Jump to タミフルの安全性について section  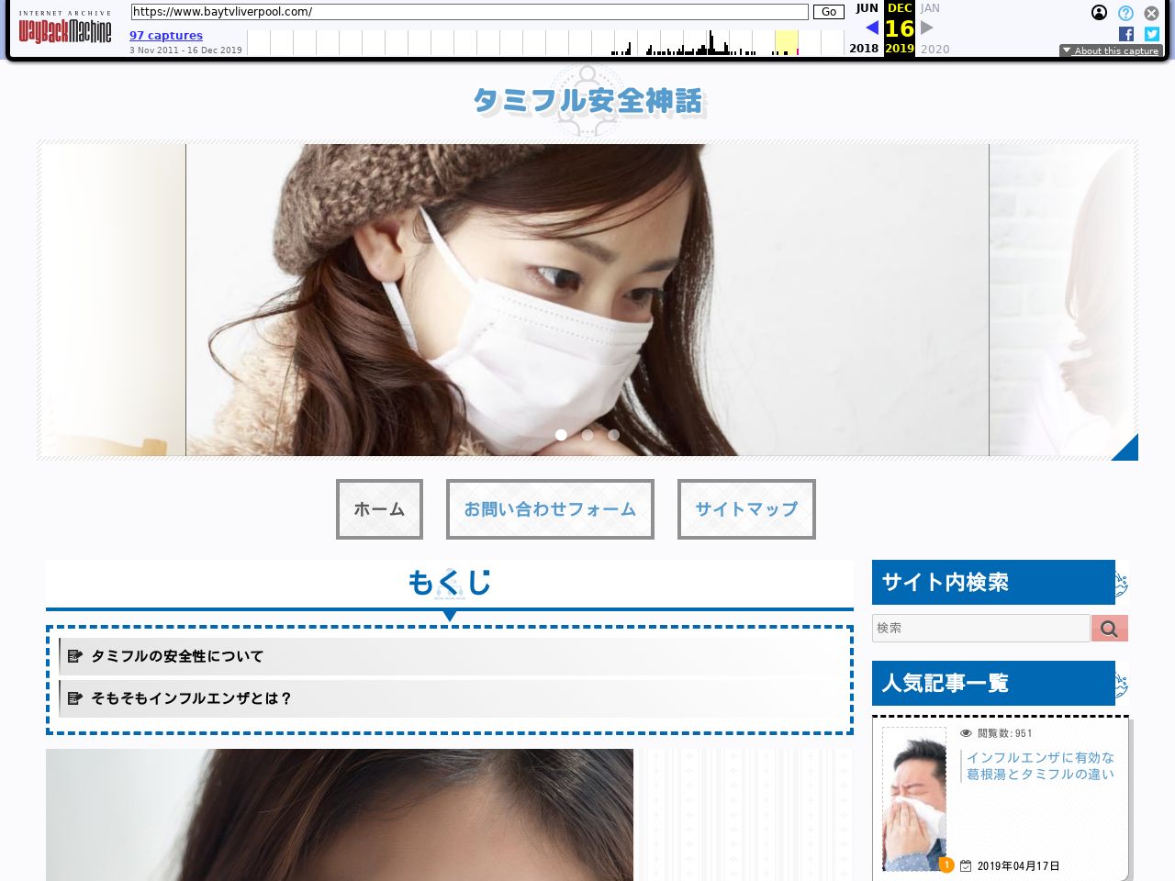pyautogui.click(x=177, y=656)
